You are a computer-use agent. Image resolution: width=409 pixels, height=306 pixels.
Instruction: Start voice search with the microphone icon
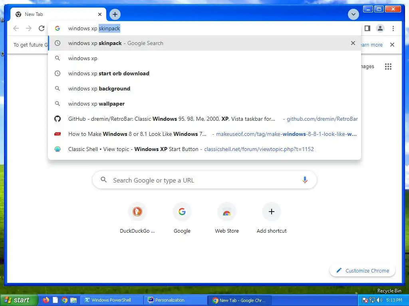(x=305, y=180)
